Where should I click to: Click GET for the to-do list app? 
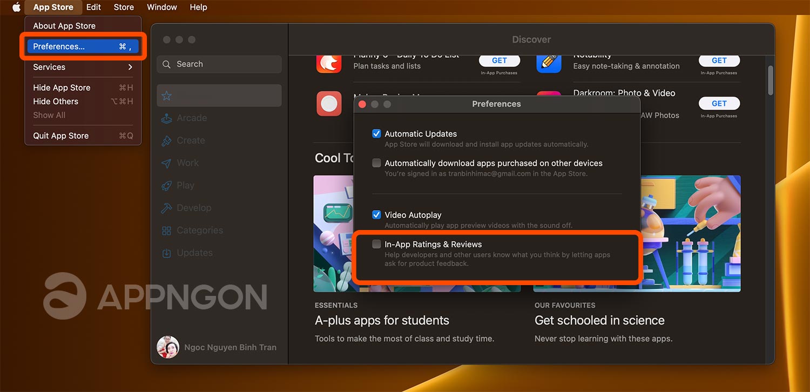click(499, 60)
